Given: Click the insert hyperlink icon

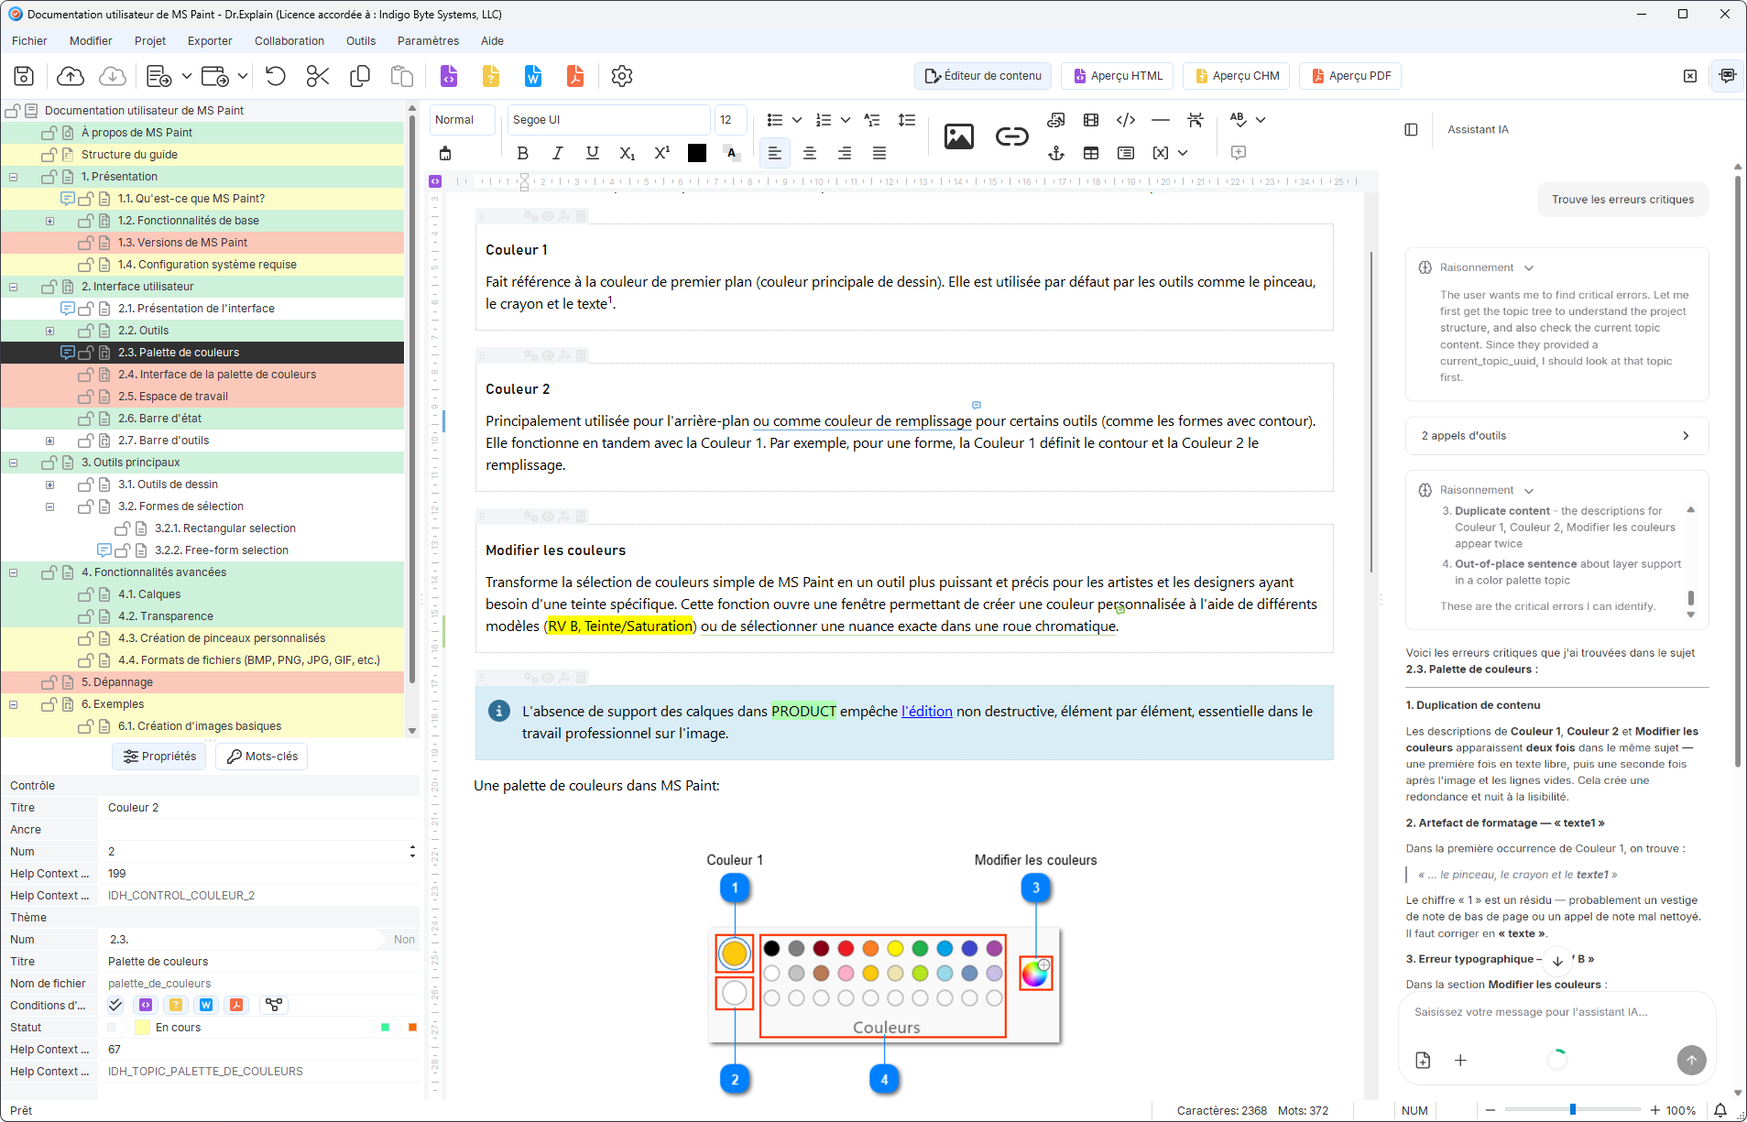Looking at the screenshot, I should pyautogui.click(x=1011, y=136).
